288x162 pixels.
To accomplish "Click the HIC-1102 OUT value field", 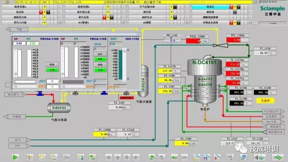I will click(x=116, y=44).
